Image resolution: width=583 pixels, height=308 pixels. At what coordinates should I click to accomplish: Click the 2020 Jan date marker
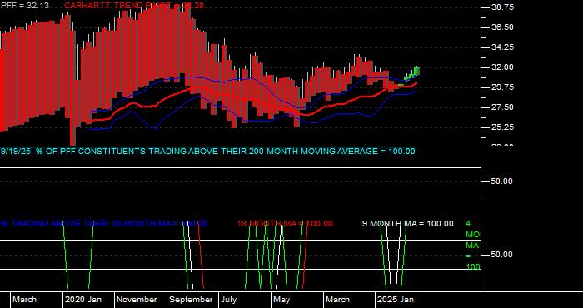[x=83, y=300]
